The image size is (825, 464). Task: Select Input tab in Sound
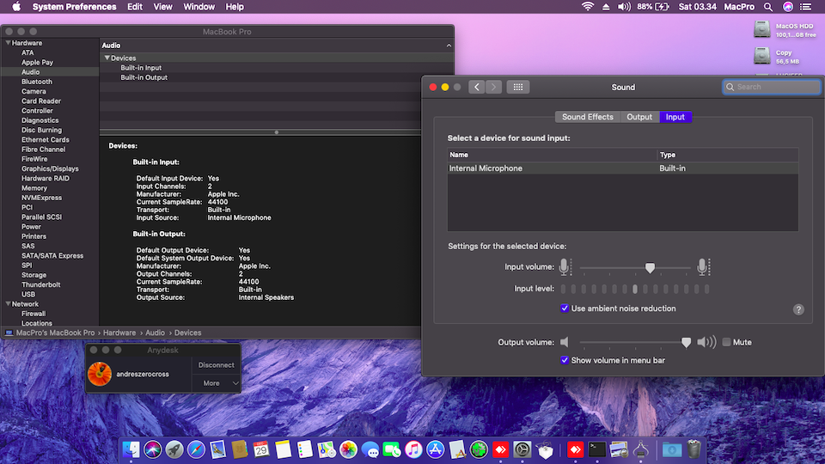(x=675, y=117)
